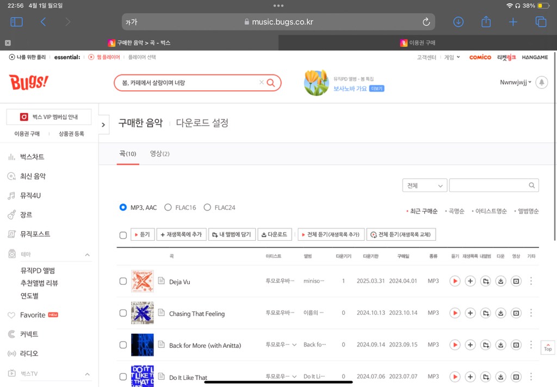Open the Deja Vu album thumbnail
This screenshot has width=557, height=387.
click(x=143, y=281)
